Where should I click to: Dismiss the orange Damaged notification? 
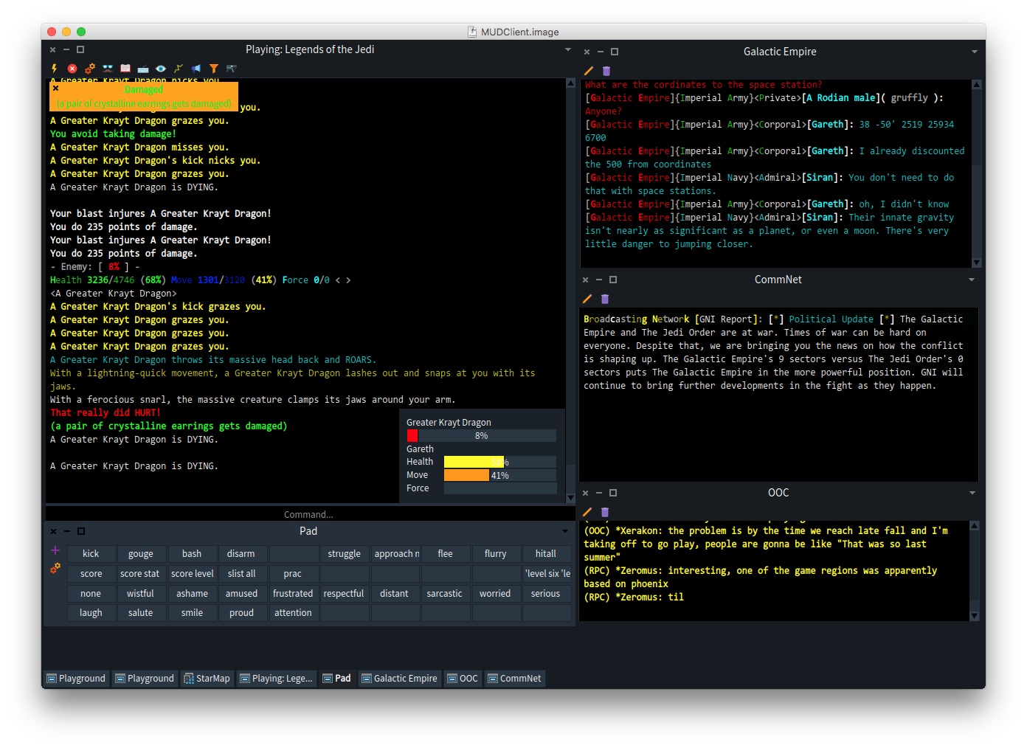55,88
